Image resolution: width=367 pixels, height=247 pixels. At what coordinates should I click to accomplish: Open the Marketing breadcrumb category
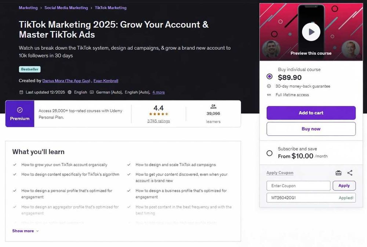[28, 8]
